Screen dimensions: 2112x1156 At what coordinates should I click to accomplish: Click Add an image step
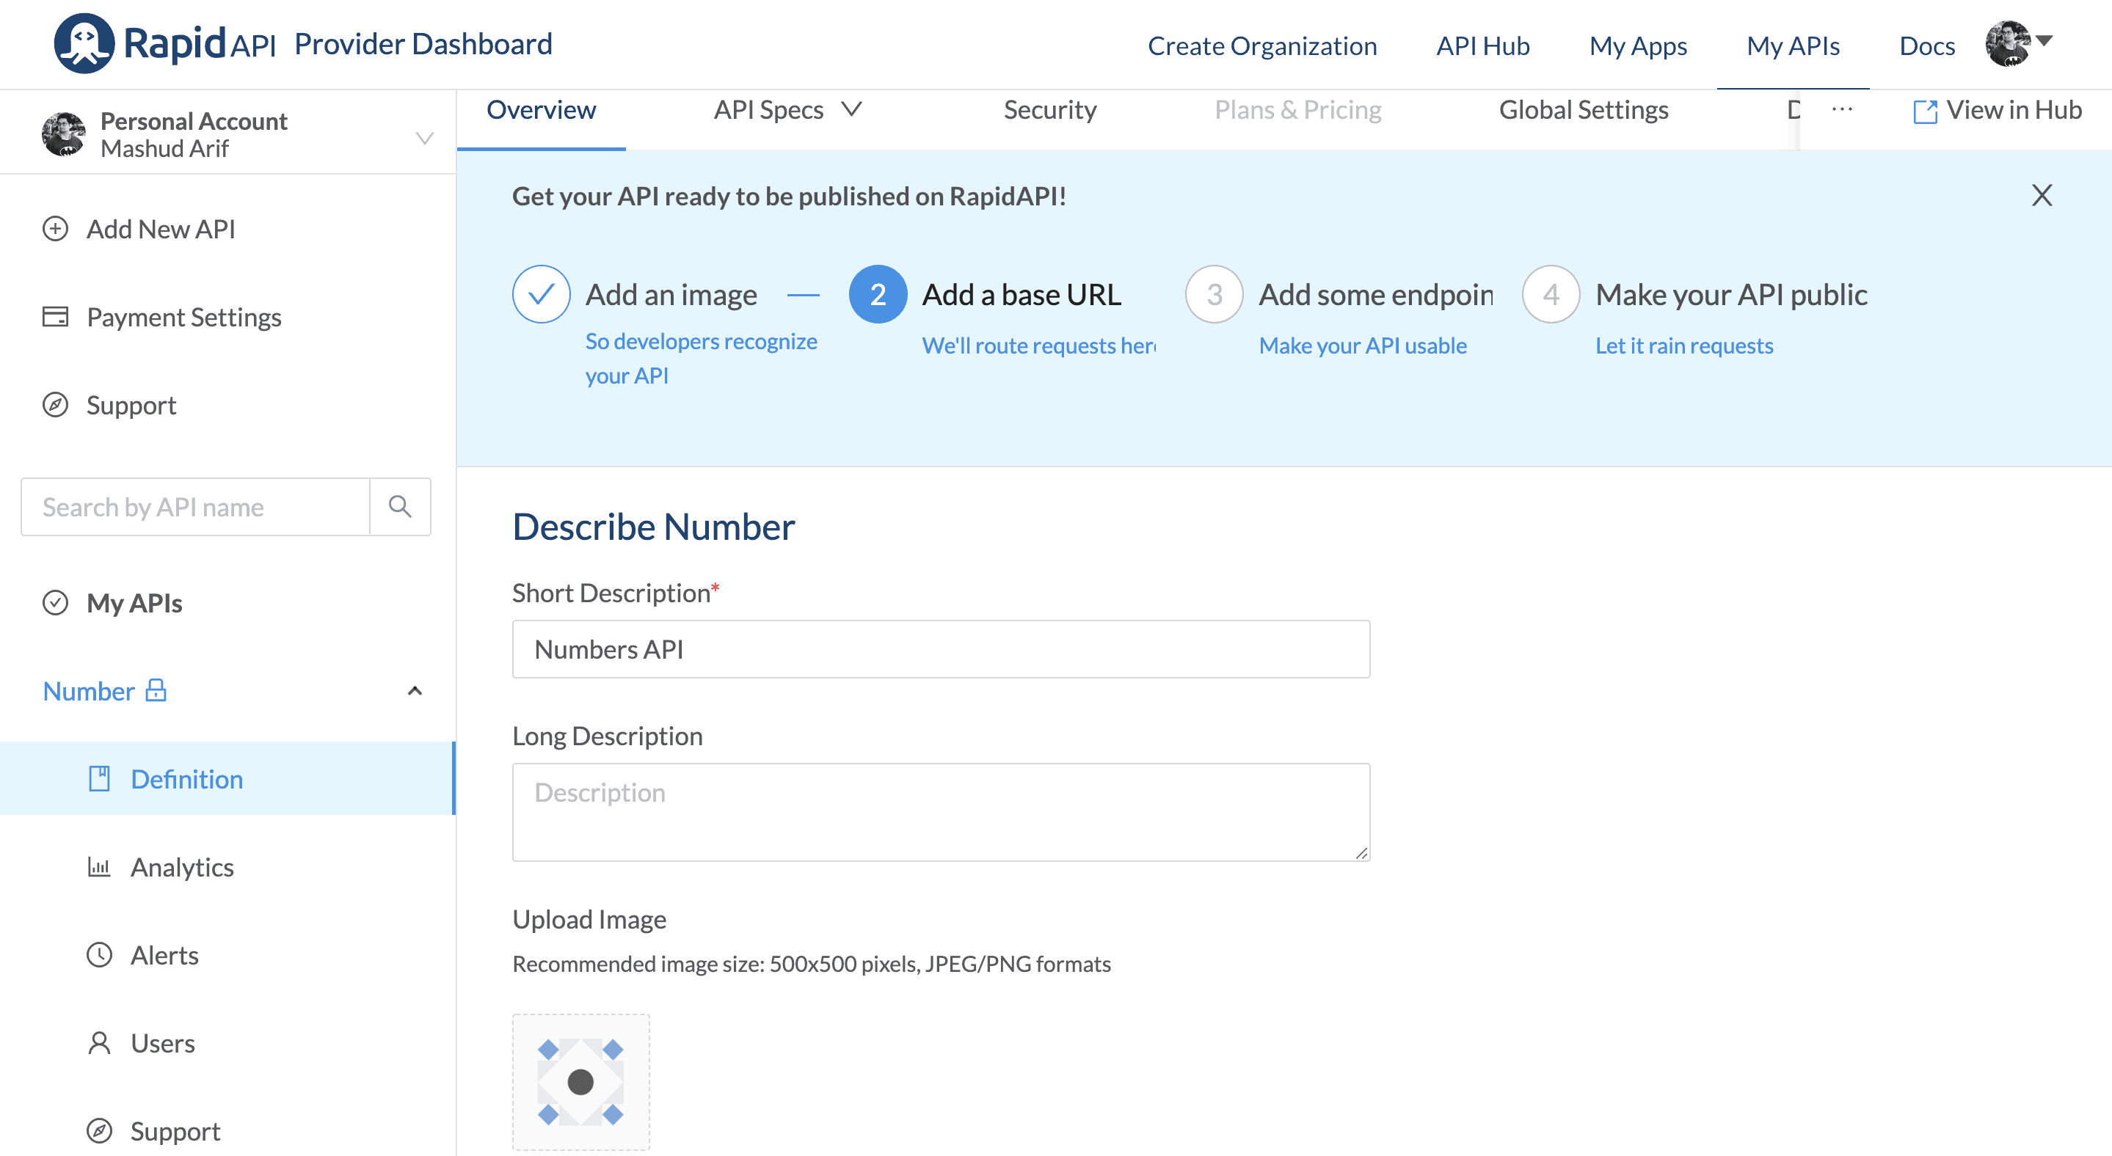[x=671, y=294]
